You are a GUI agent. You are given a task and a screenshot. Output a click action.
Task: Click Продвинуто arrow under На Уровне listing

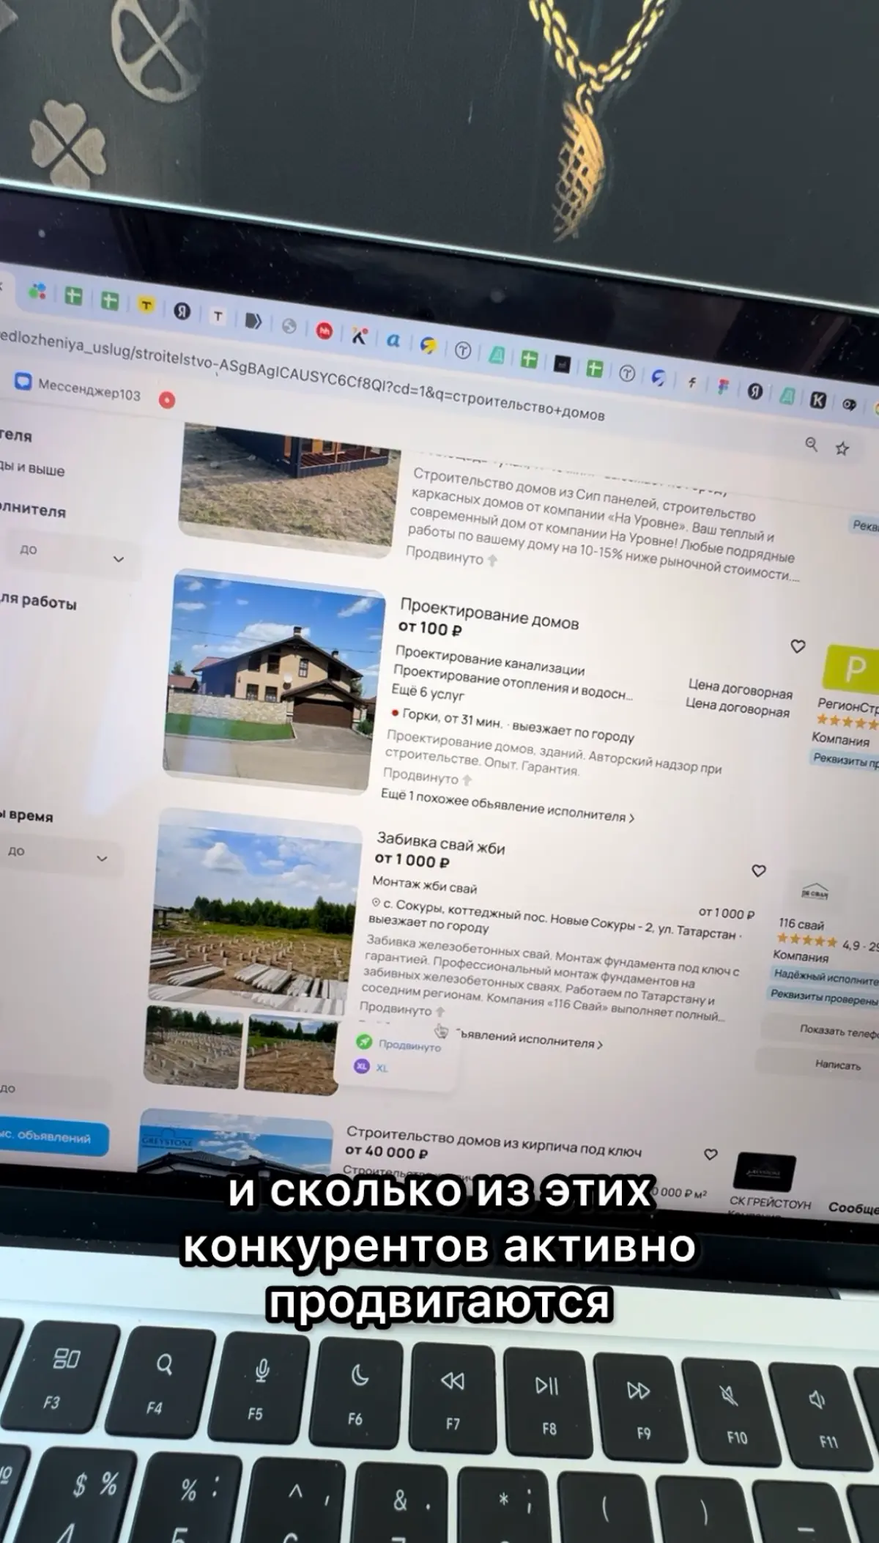pos(492,560)
